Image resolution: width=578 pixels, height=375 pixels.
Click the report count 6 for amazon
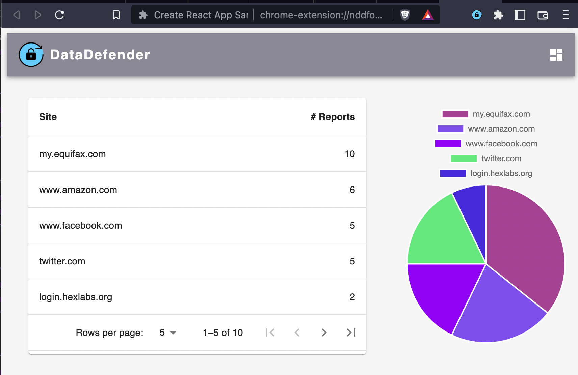pyautogui.click(x=352, y=190)
